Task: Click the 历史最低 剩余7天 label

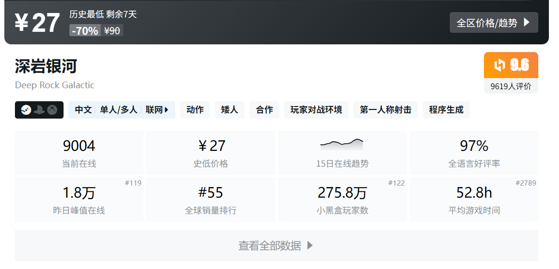Action: (x=103, y=14)
